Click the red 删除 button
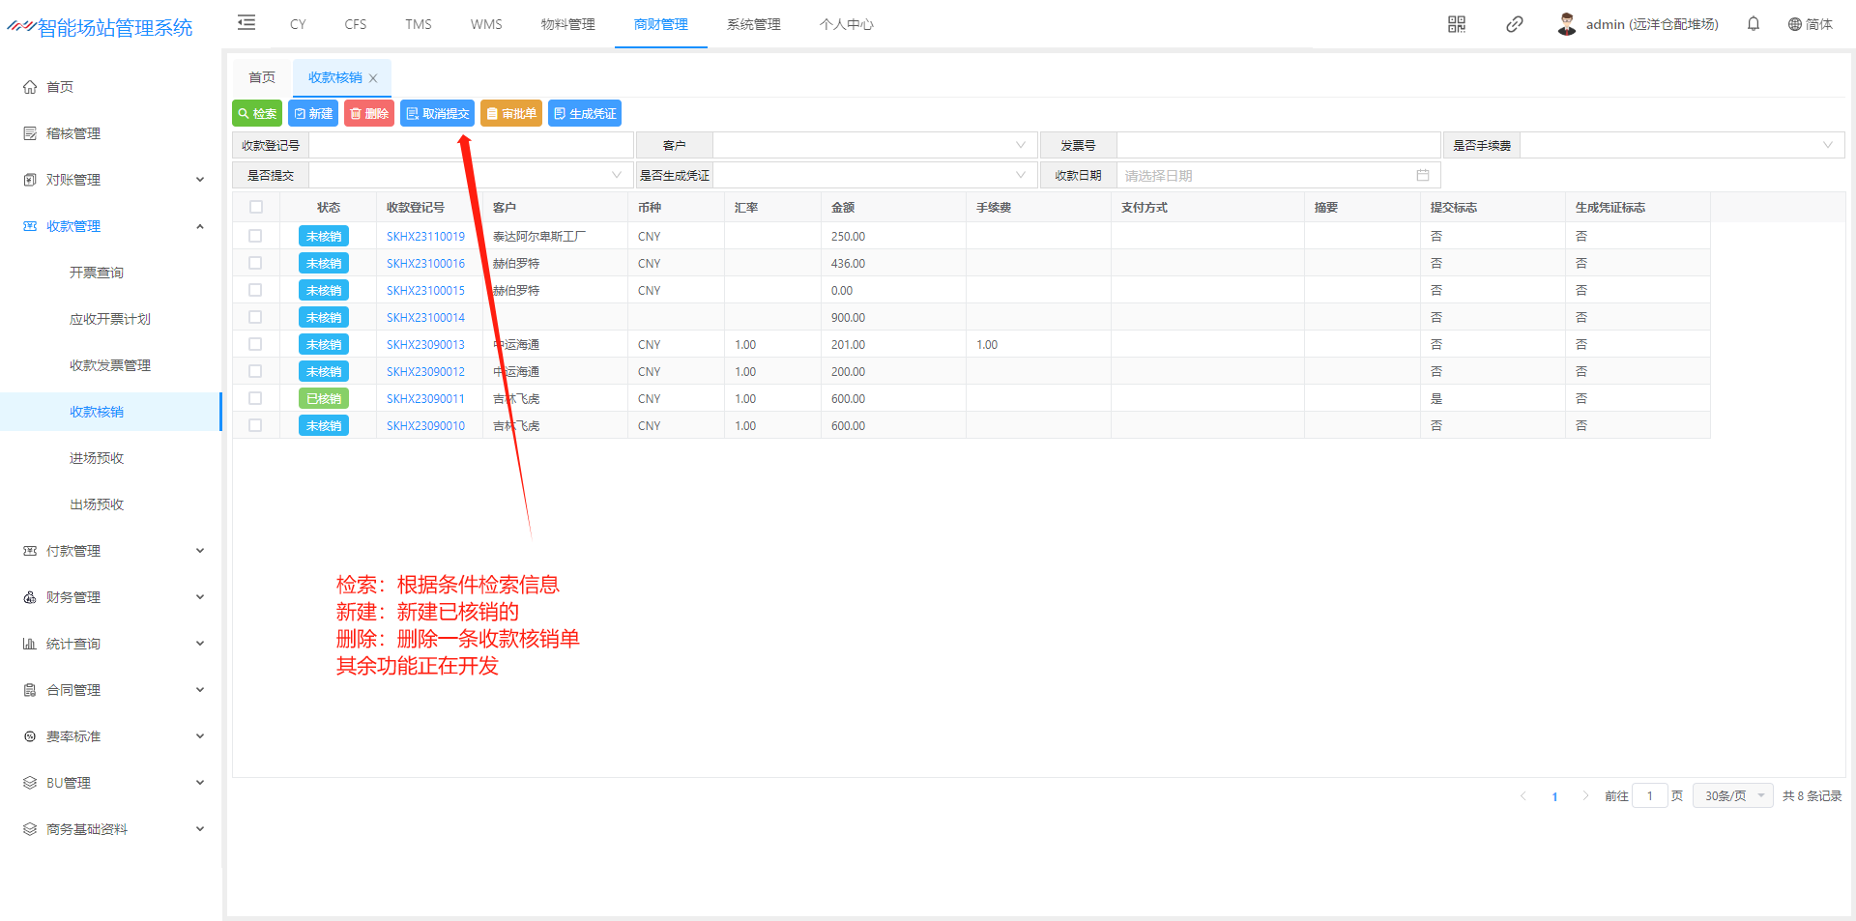 (369, 113)
